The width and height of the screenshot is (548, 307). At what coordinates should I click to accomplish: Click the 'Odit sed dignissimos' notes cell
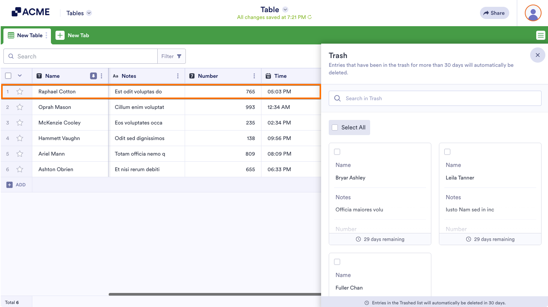click(147, 138)
